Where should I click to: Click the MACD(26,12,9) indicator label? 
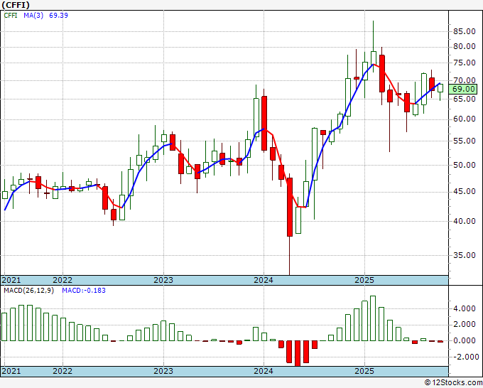tap(28, 291)
